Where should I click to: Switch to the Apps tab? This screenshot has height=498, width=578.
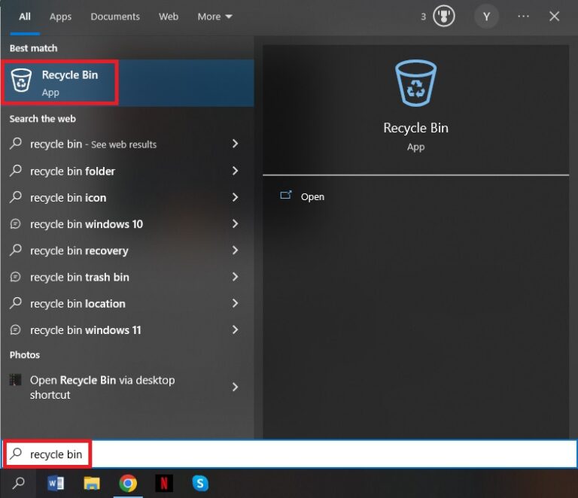coord(60,17)
